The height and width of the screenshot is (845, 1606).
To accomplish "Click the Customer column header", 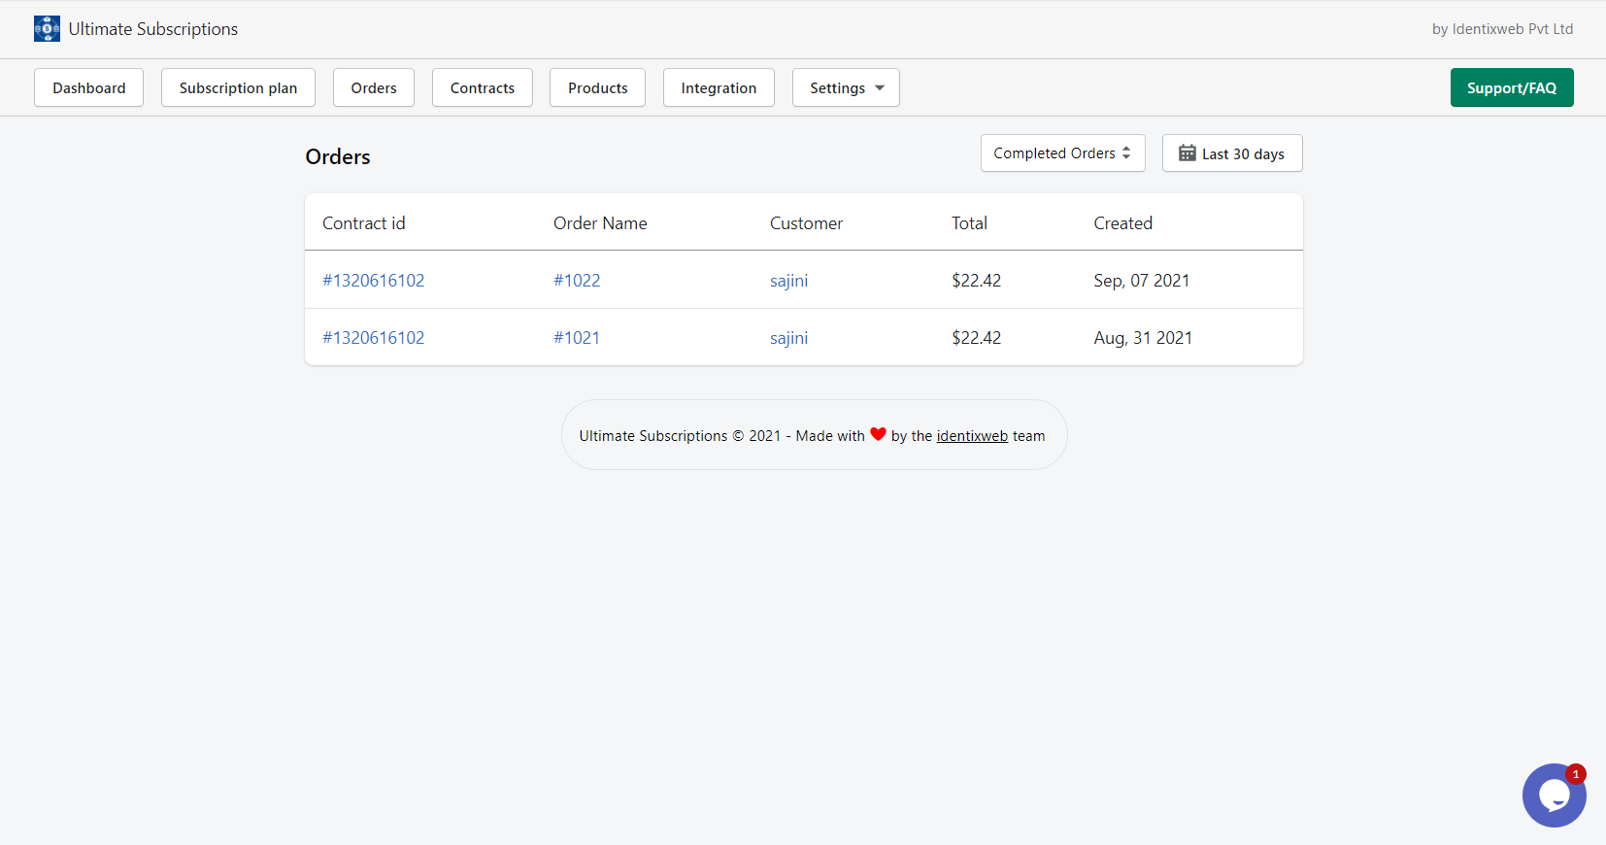I will 806,223.
